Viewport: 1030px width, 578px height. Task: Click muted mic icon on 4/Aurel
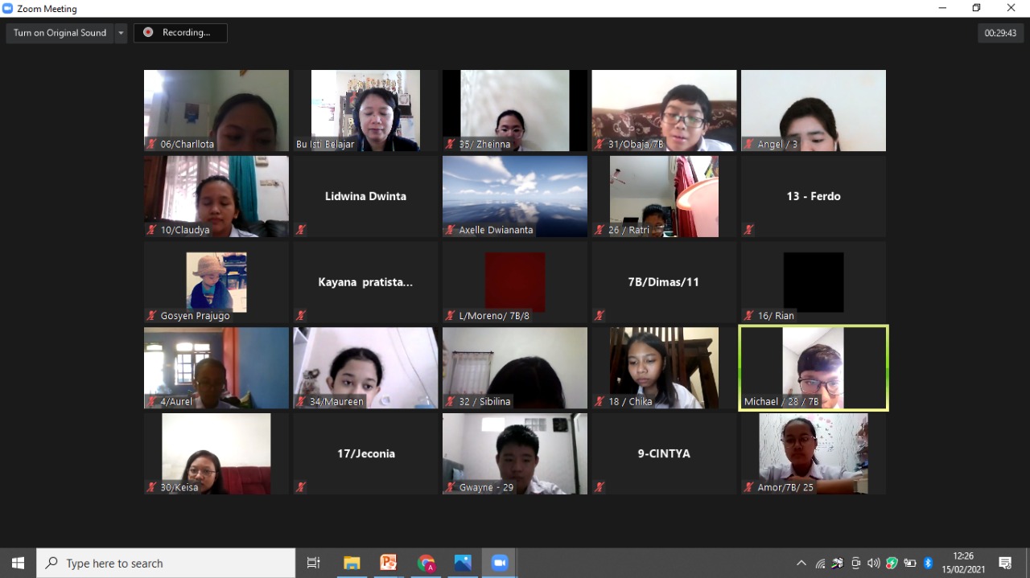click(x=152, y=401)
